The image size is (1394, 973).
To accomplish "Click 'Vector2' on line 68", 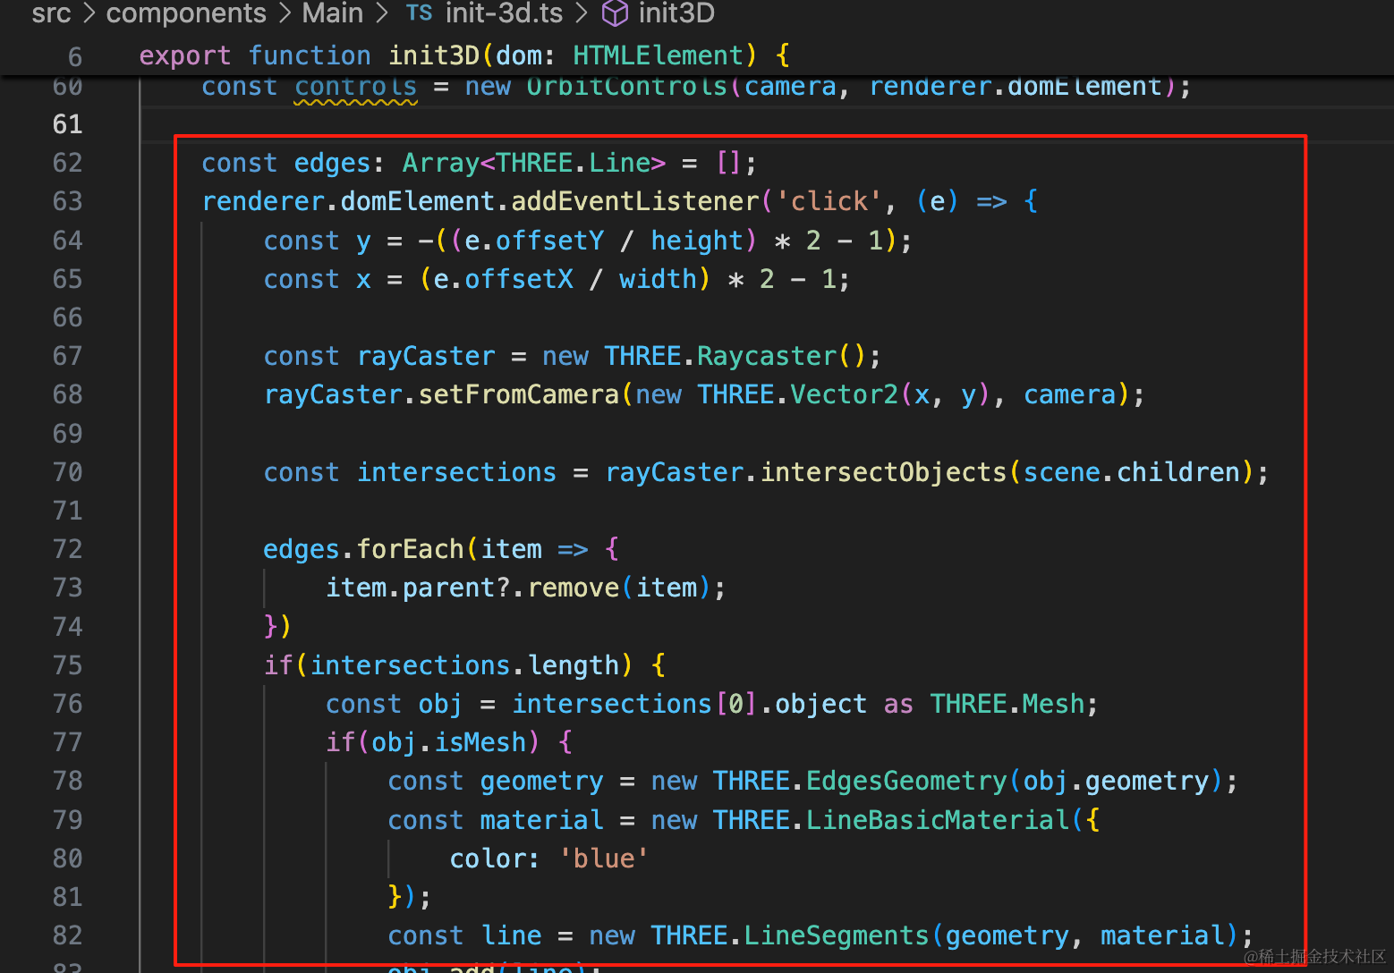I will (845, 394).
